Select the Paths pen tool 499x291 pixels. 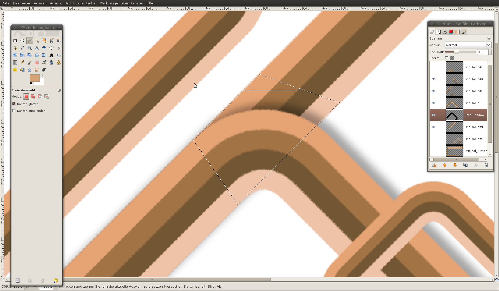(x=15, y=48)
